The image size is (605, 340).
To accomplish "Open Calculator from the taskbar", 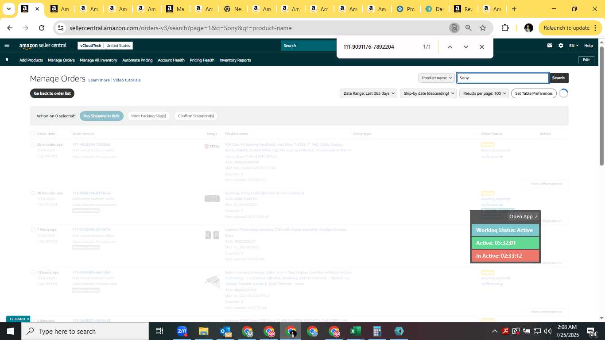I will 377,331.
